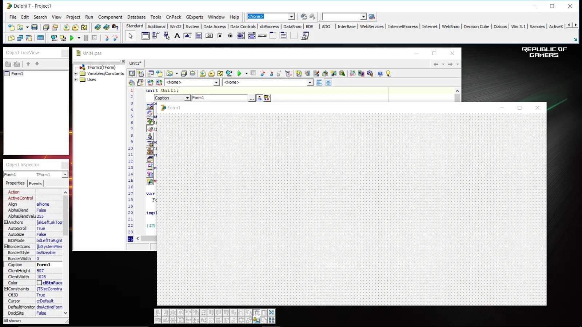Viewport: 582px width, 327px height.
Task: Open the first <None> combo in editor toolbar
Action: [x=216, y=82]
